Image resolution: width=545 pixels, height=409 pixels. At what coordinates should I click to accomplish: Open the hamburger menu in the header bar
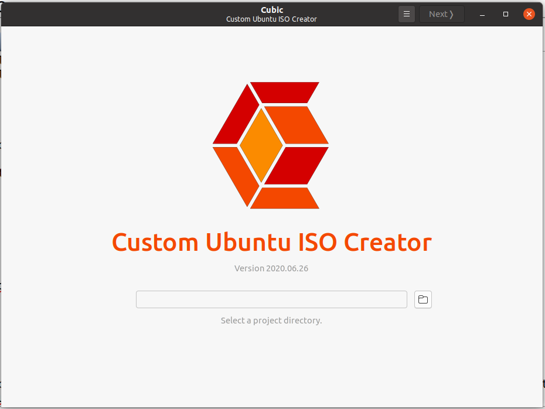tap(407, 14)
